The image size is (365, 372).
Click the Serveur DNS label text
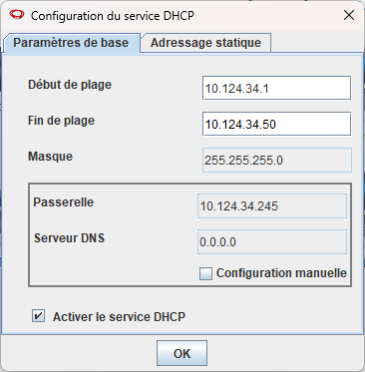click(69, 238)
